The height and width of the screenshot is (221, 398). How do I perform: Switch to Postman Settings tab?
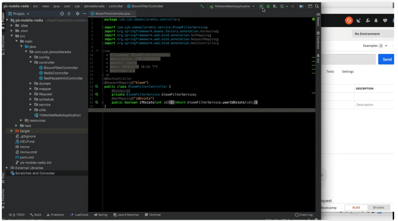pos(348,71)
